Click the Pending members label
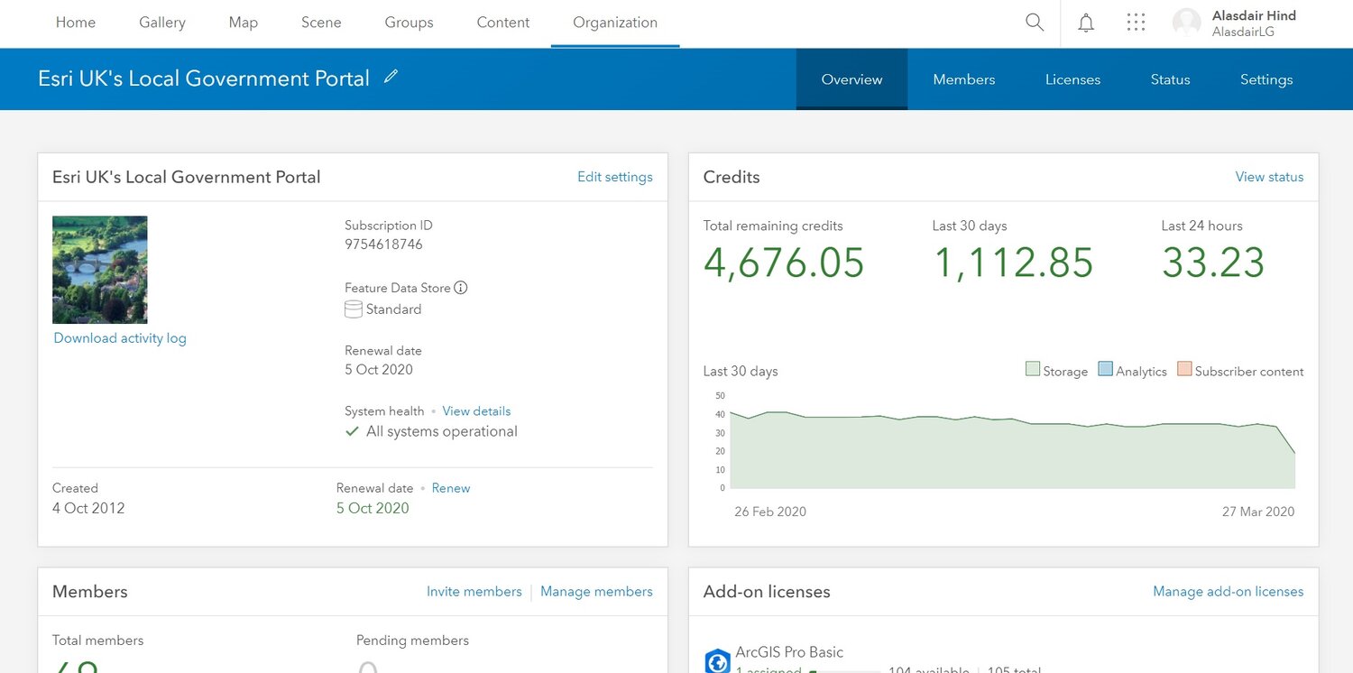1353x673 pixels. [412, 641]
